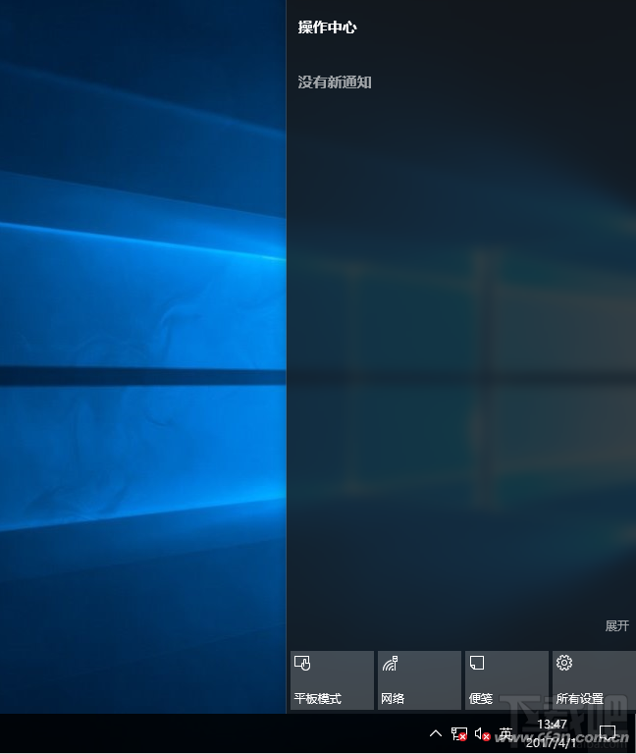Toggle the 平板模式 quick action tile
Image resolution: width=636 pixels, height=754 pixels.
(x=332, y=680)
